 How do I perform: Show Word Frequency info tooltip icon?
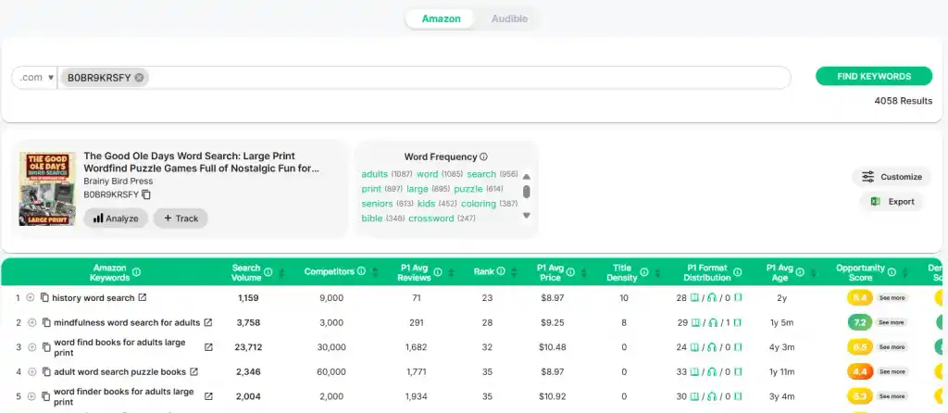pos(483,156)
